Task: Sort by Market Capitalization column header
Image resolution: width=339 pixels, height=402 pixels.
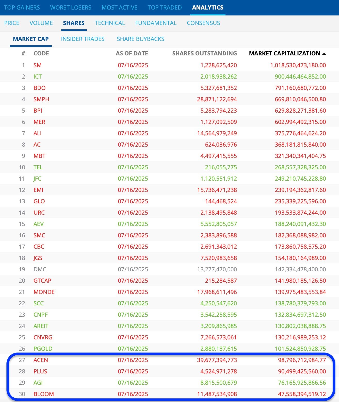Action: coord(285,53)
